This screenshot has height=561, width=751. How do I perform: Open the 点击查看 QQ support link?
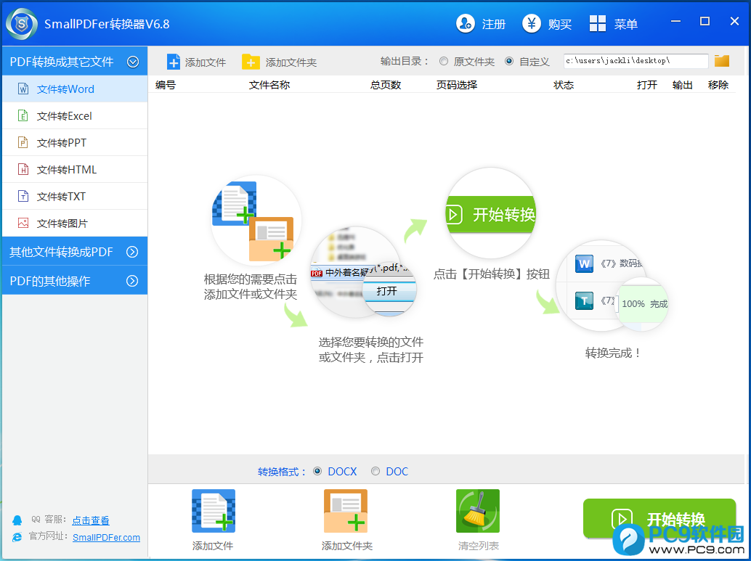click(x=91, y=520)
